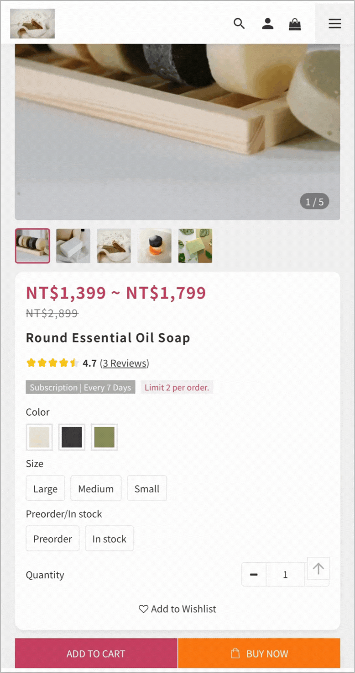
Task: Open the search magnifier icon
Action: tap(239, 23)
